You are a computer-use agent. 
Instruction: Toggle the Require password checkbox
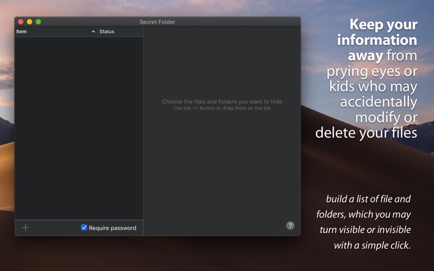point(84,228)
